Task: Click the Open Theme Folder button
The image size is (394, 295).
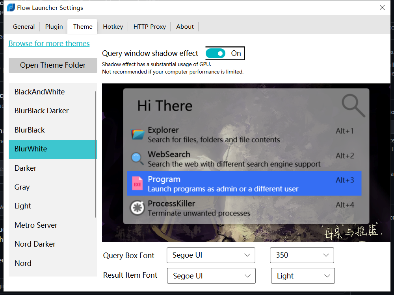Action: pos(53,65)
